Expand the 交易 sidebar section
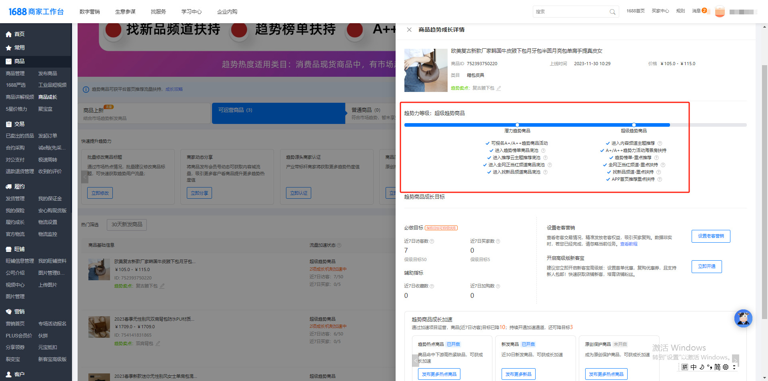Screen dimensions: 768x381 (19, 124)
